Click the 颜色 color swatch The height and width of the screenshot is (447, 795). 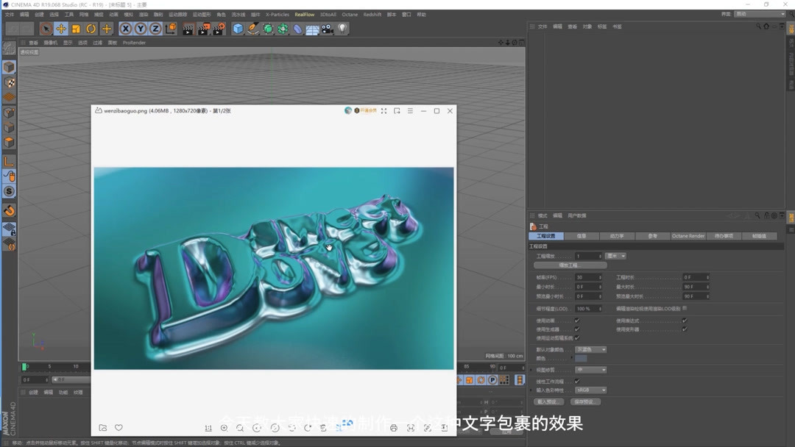(581, 358)
